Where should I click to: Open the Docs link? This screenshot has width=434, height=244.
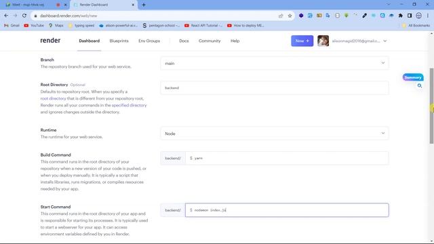[x=184, y=41]
